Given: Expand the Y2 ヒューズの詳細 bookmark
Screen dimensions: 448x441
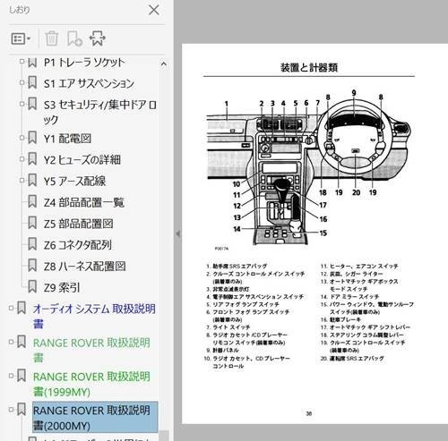Looking at the screenshot, I should pyautogui.click(x=22, y=158).
